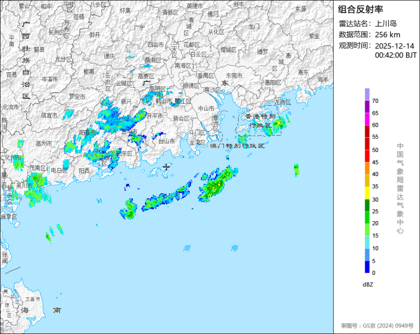Click the 博罗 map label
This screenshot has width=420, height=334.
click(262, 51)
